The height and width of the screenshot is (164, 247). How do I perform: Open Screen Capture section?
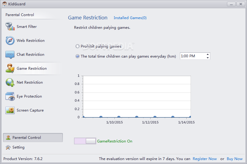coord(30,110)
